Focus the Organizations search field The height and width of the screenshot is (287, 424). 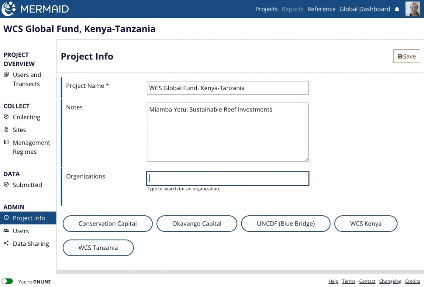point(228,178)
